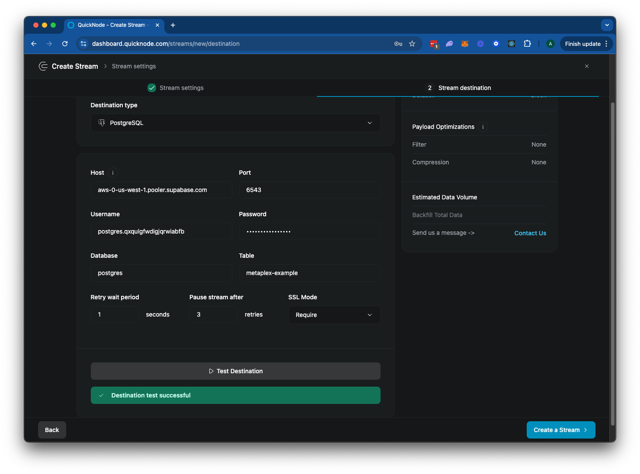Open the tab search dropdown arrow
The width and height of the screenshot is (640, 474).
point(607,25)
